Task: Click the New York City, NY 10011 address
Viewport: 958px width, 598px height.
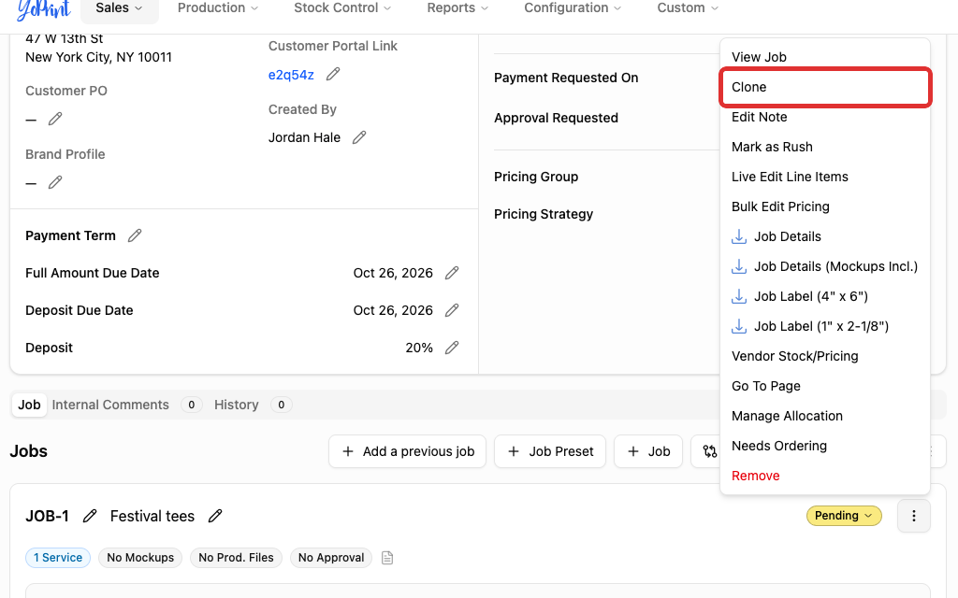Action: tap(98, 57)
